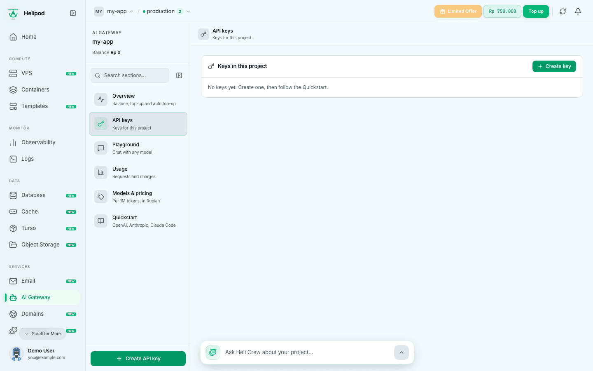The height and width of the screenshot is (371, 593).
Task: Expand the Heli Crew chat chevron
Action: click(402, 352)
